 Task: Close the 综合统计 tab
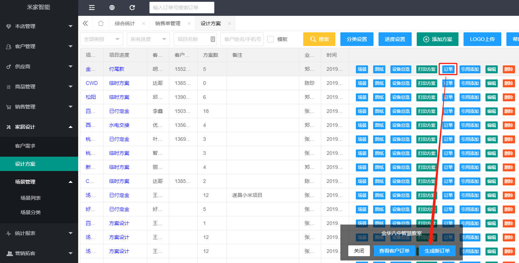click(143, 23)
